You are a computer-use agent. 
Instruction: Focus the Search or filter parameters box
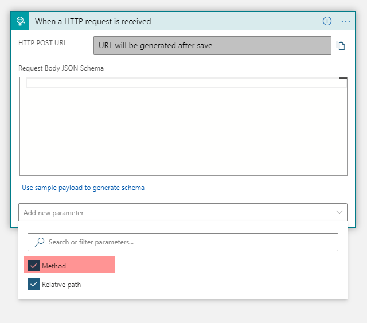click(x=183, y=242)
